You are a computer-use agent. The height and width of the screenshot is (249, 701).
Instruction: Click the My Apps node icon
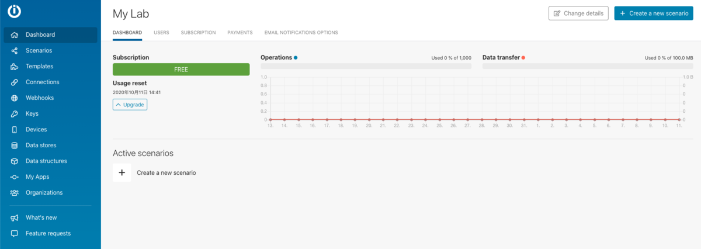click(x=15, y=177)
